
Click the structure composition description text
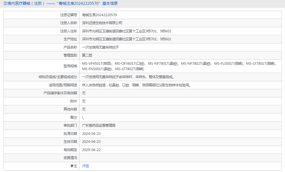[x=128, y=77]
